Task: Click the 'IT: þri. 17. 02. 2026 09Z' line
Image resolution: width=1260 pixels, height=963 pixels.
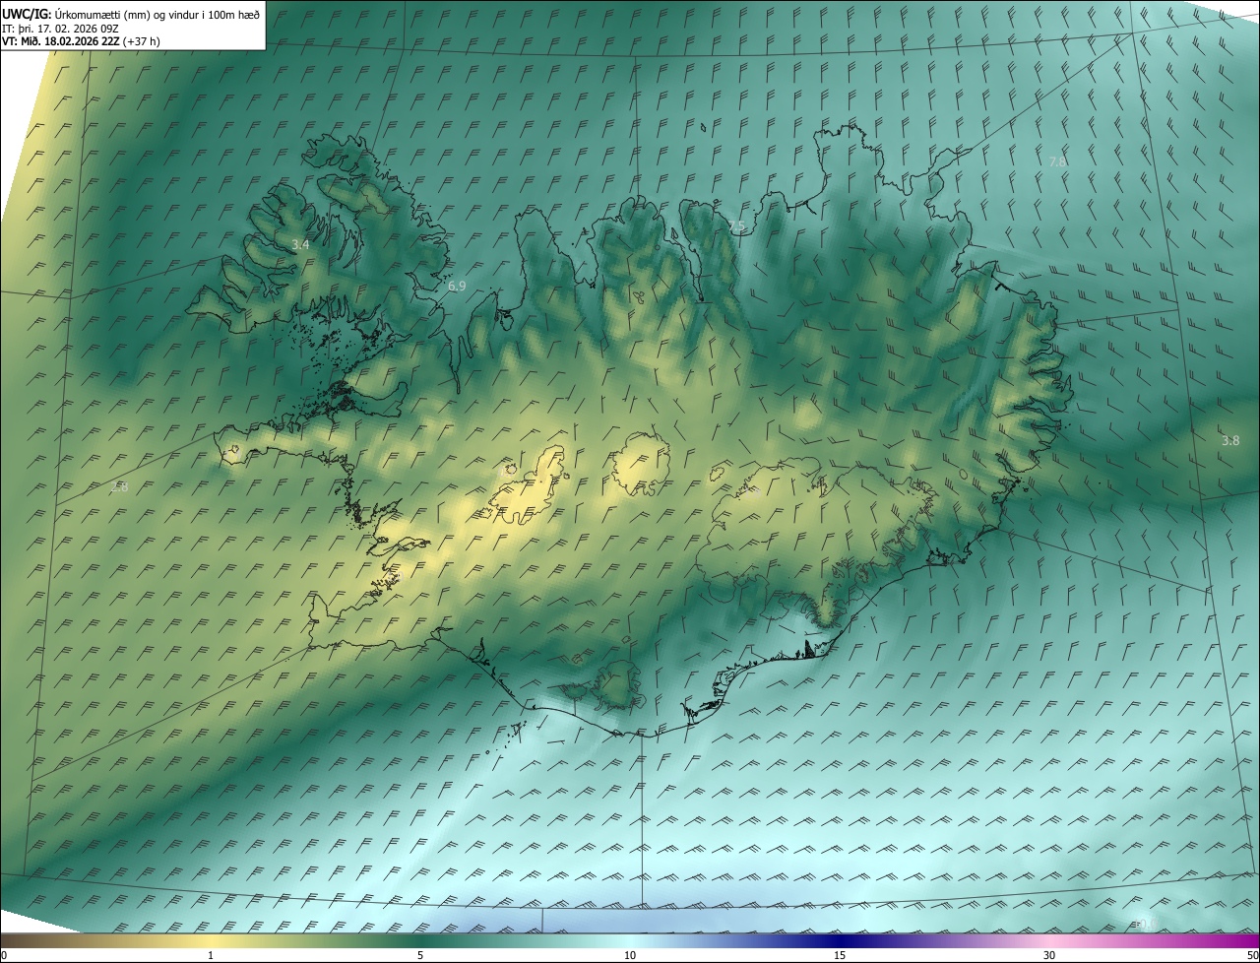Action: [60, 29]
